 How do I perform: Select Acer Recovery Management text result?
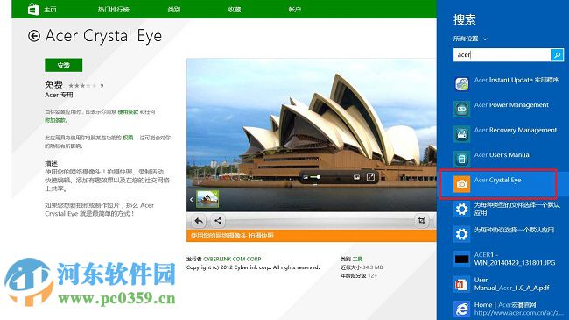point(516,130)
